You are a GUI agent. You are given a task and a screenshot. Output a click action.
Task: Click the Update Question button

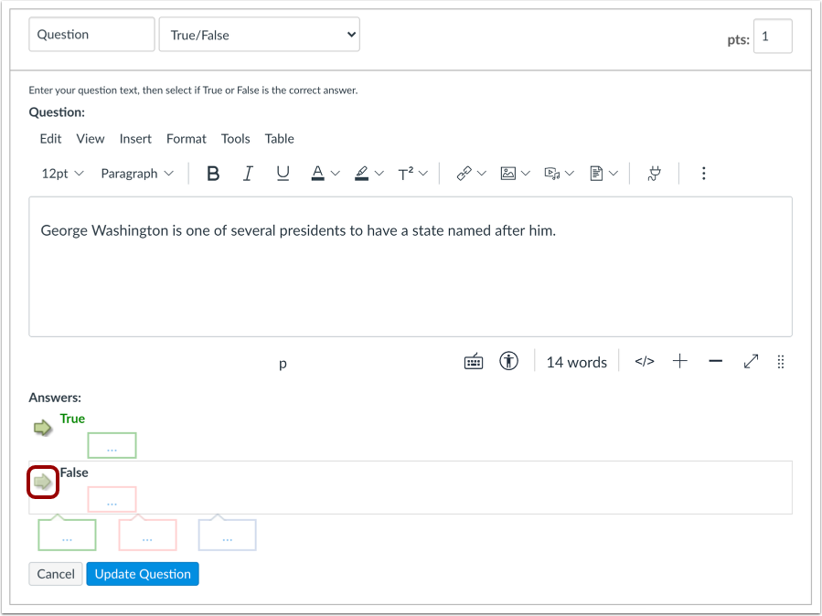pos(143,574)
